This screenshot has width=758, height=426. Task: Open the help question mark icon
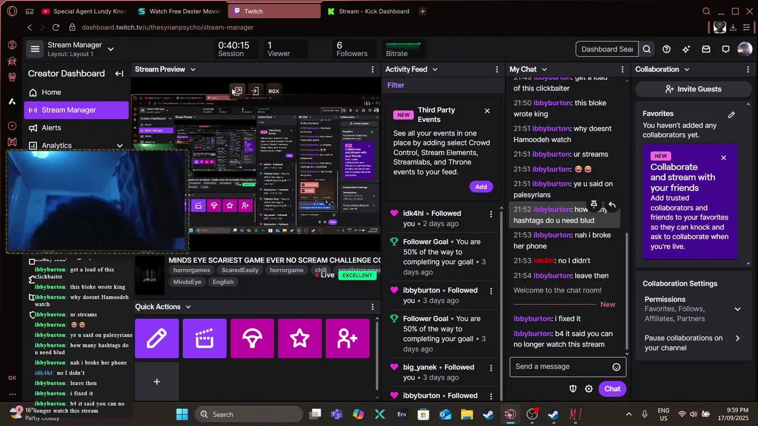tap(666, 49)
